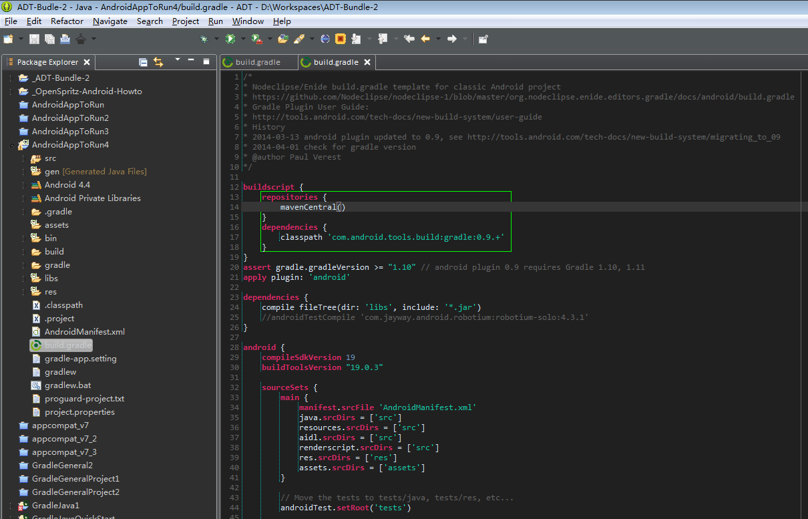This screenshot has height=519, width=808.
Task: Click the Save icon in the toolbar
Action: tap(34, 38)
